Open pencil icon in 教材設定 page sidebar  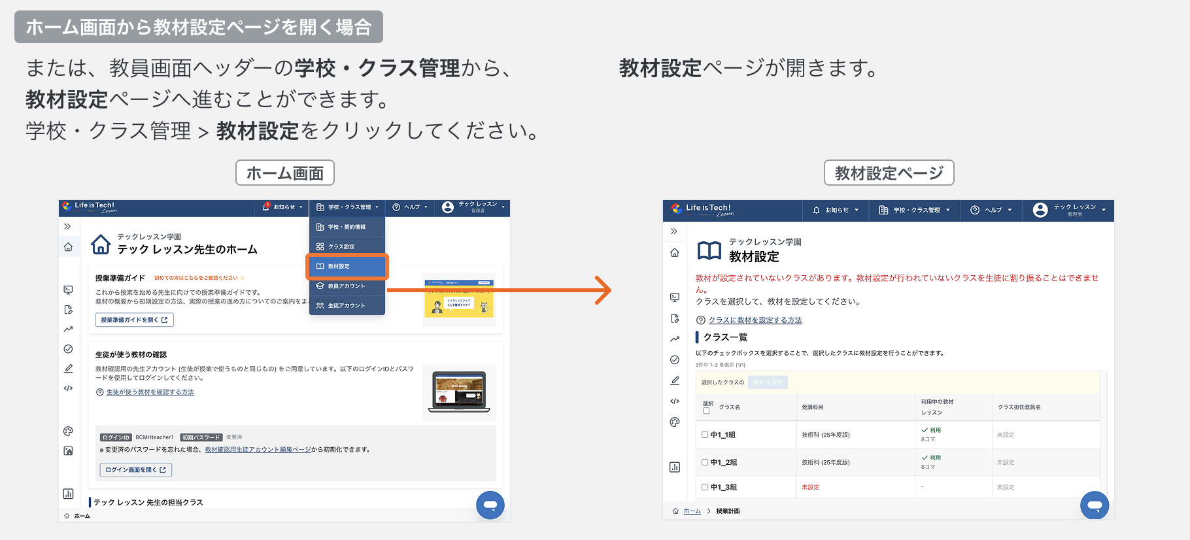click(675, 380)
